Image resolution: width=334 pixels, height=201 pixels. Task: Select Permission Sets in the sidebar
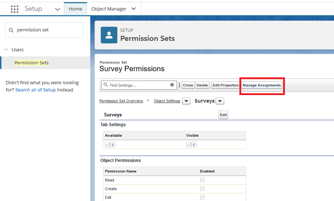coord(31,63)
